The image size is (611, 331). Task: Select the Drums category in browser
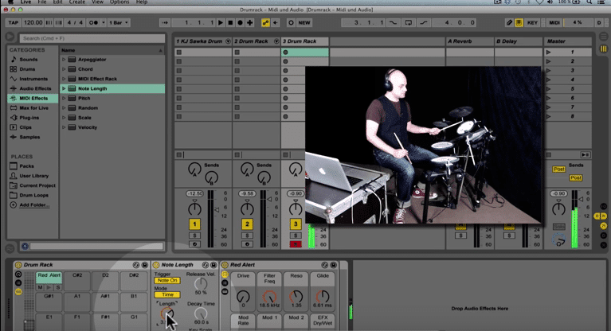(28, 69)
